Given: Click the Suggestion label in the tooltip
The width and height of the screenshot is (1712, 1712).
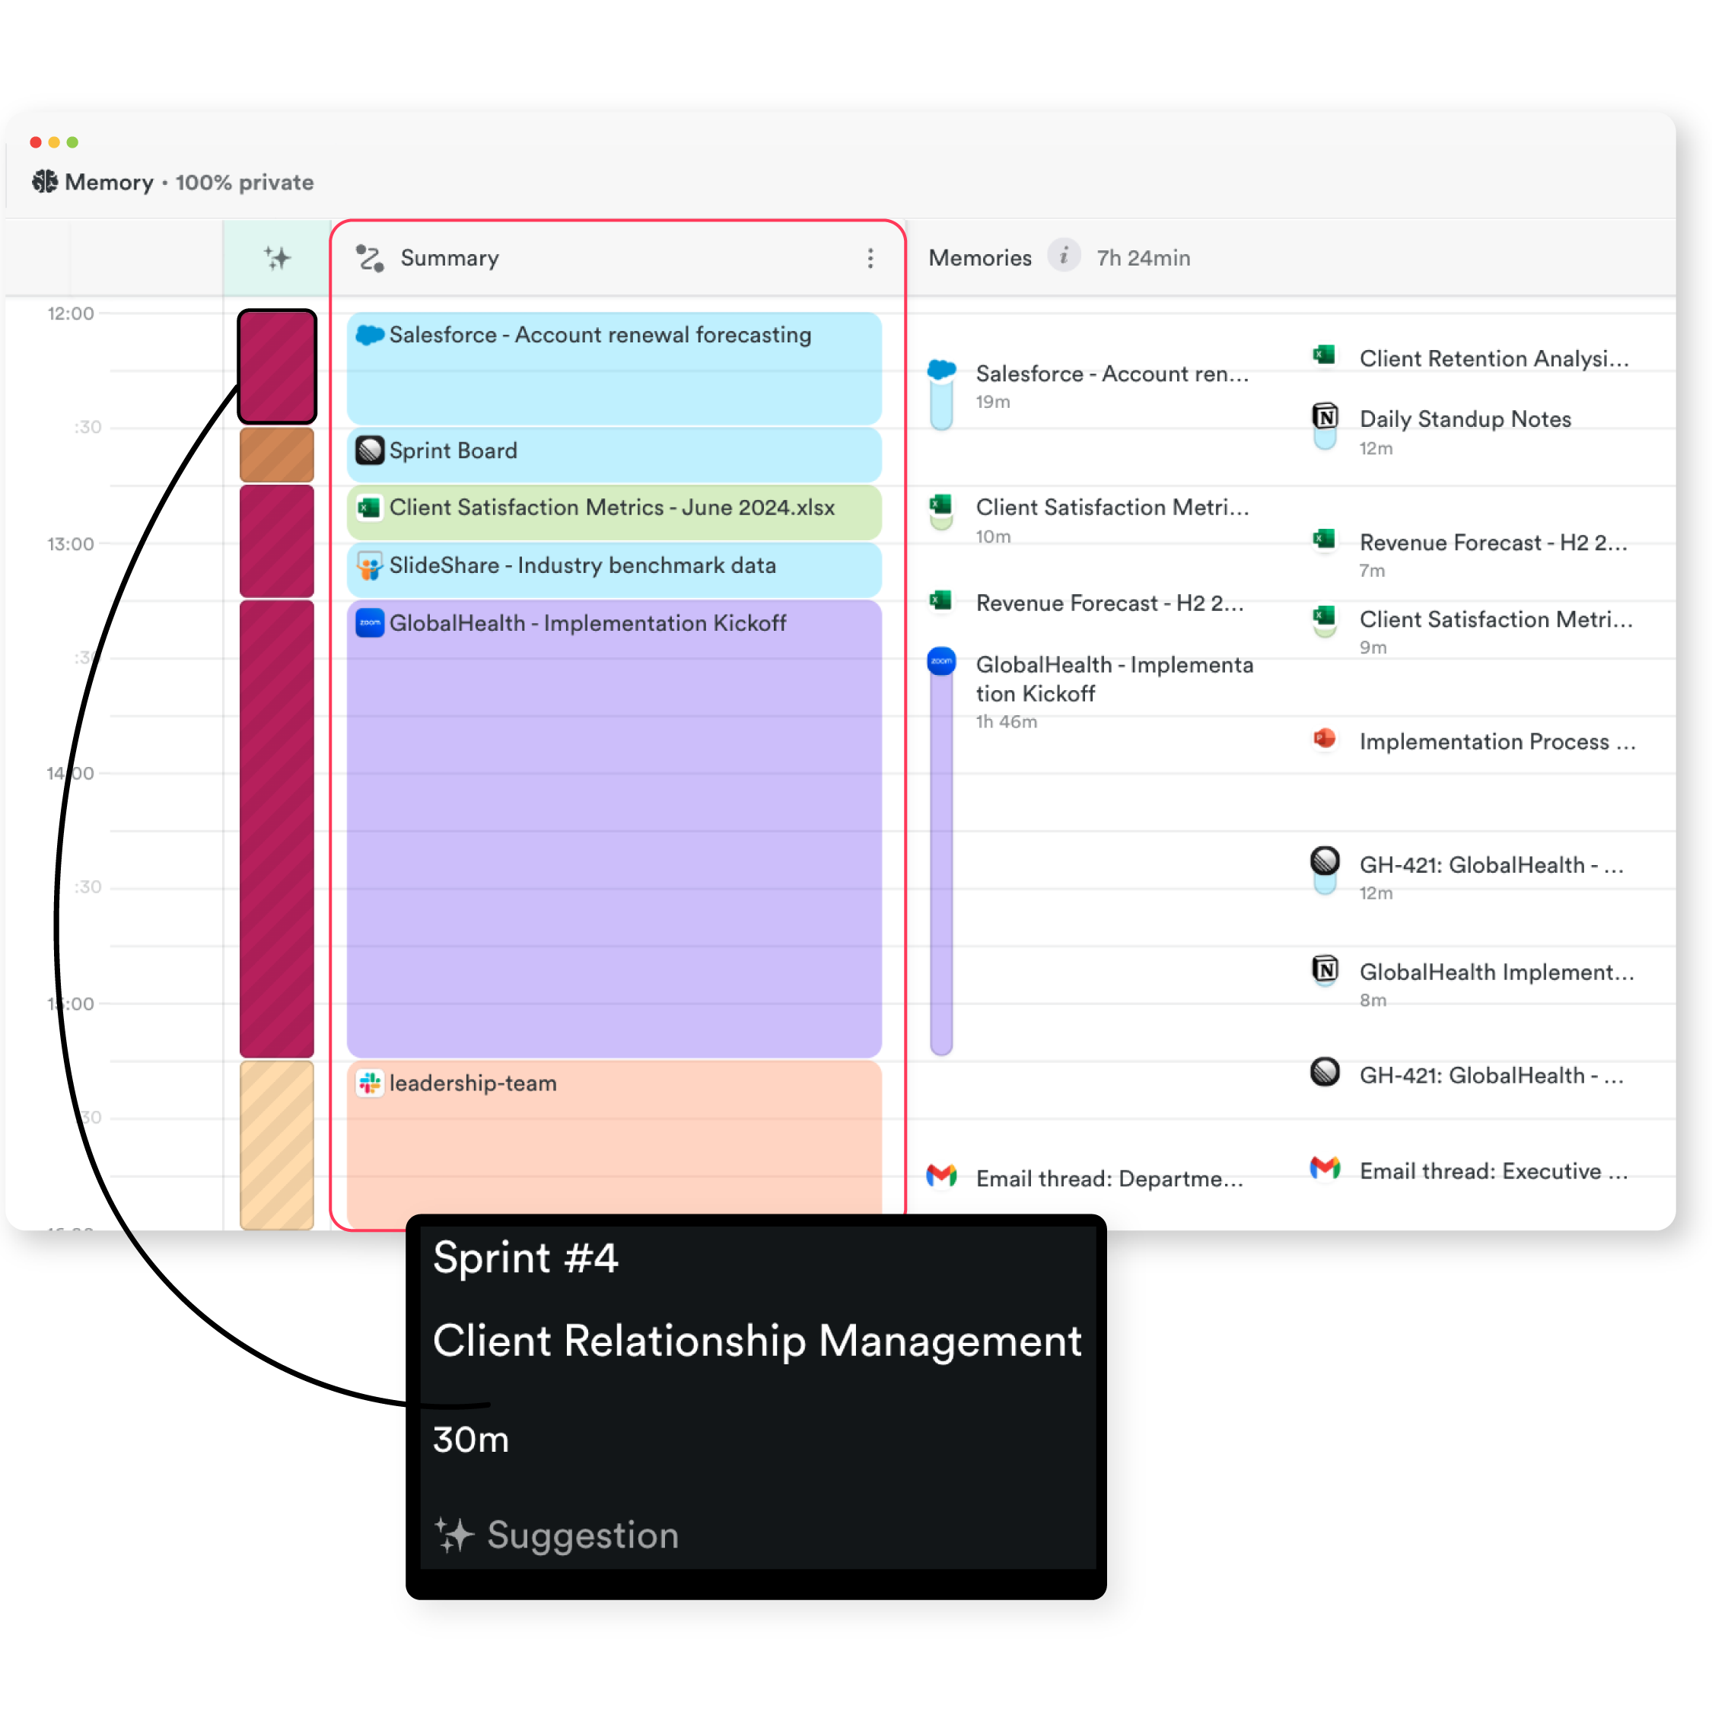Looking at the screenshot, I should 582,1535.
